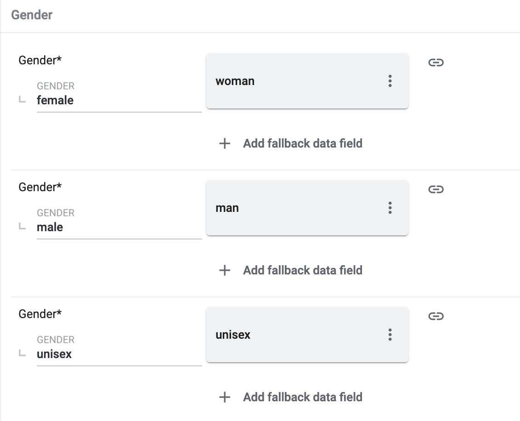Open the three-dot menu on unisex field
This screenshot has height=421, width=520.
(390, 335)
